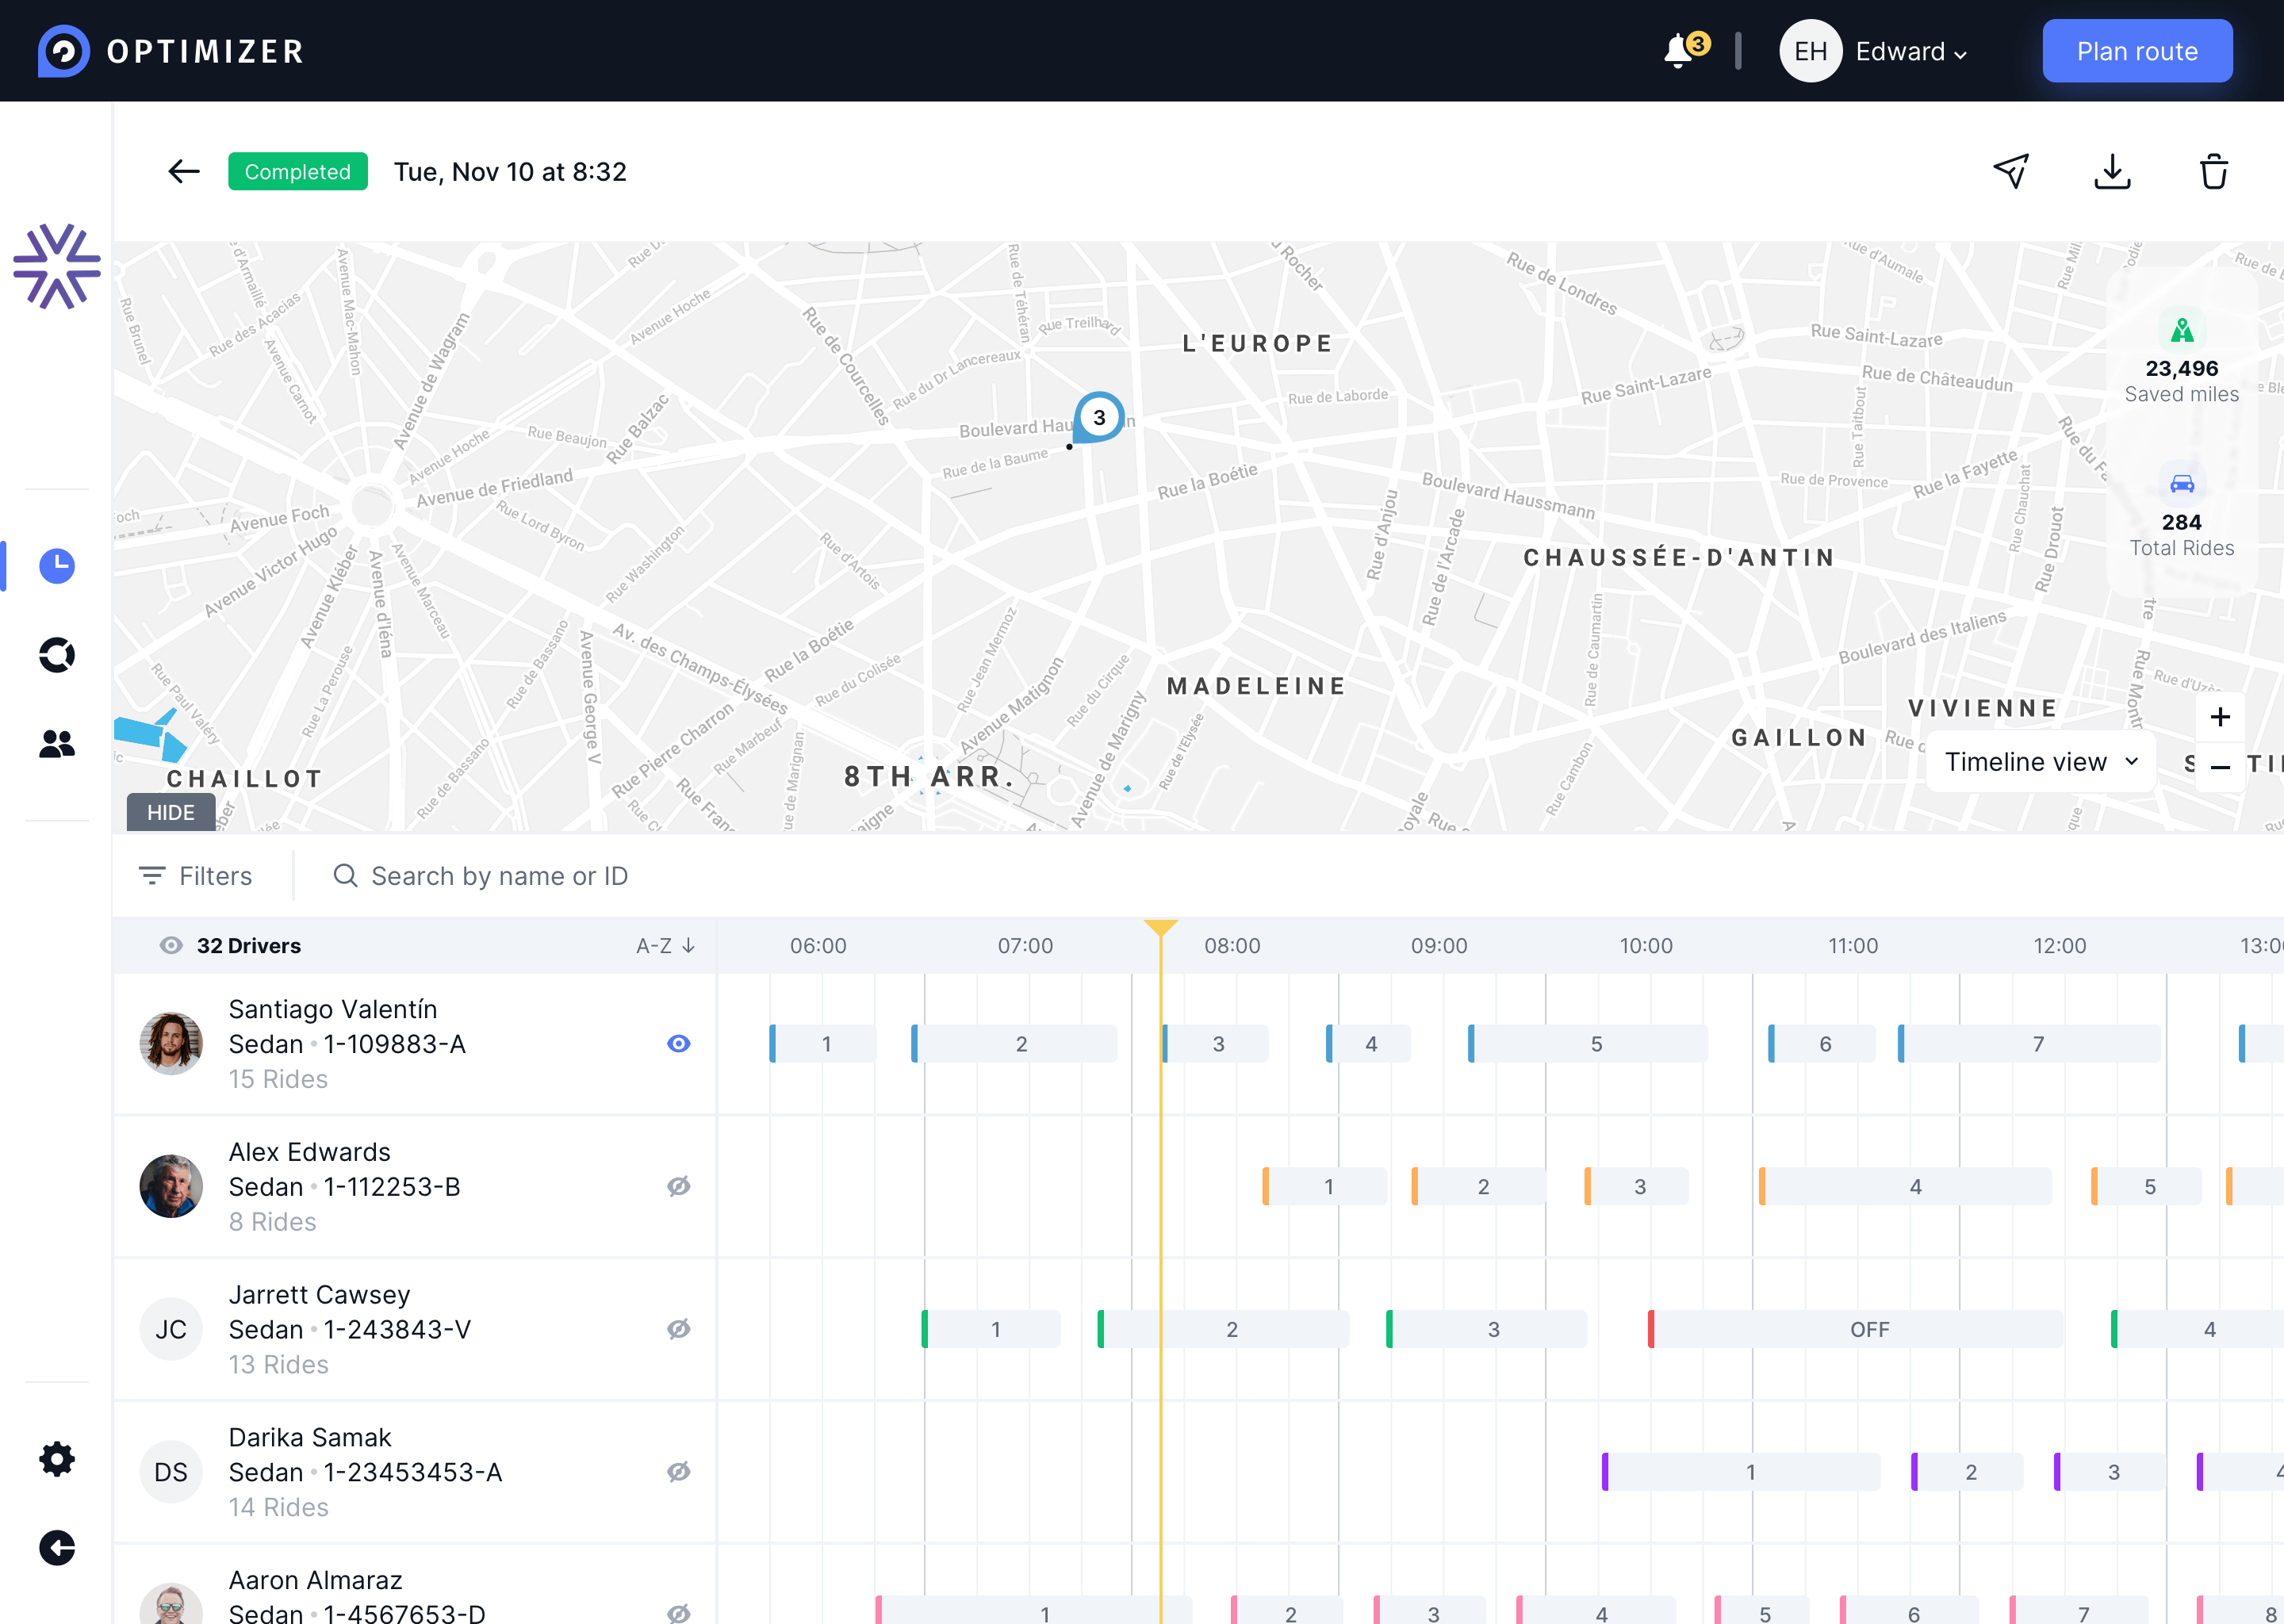Click the send route paper-plane icon
This screenshot has height=1624, width=2284.
[x=2011, y=171]
